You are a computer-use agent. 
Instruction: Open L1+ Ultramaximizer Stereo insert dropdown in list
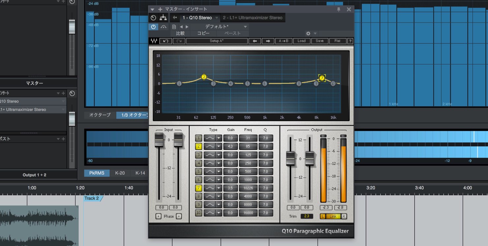point(63,109)
